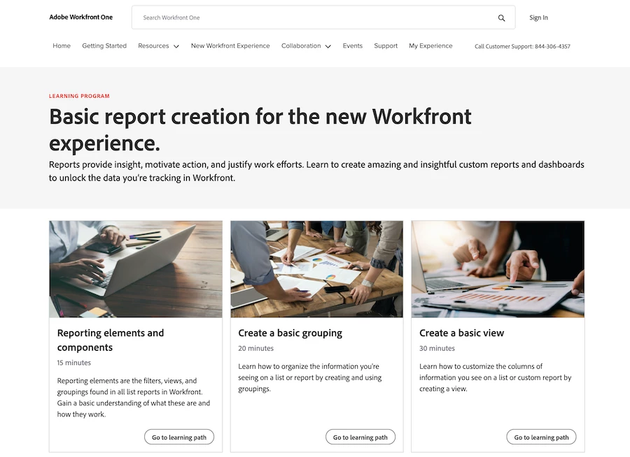Image resolution: width=630 pixels, height=457 pixels.
Task: Open Reporting elements and components title
Action: (111, 340)
